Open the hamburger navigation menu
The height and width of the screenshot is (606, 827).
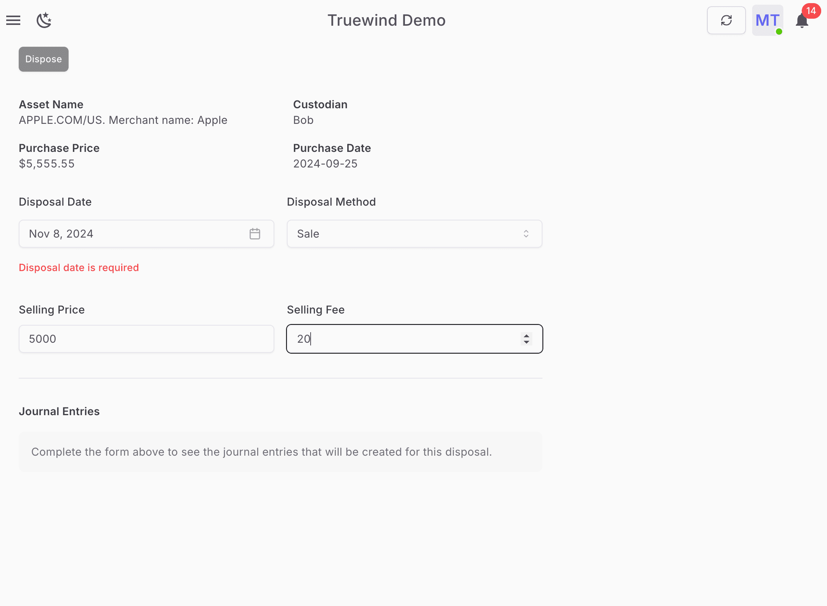13,20
